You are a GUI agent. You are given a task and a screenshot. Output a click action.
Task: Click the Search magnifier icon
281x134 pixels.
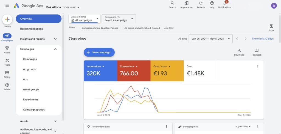coord(172,3)
